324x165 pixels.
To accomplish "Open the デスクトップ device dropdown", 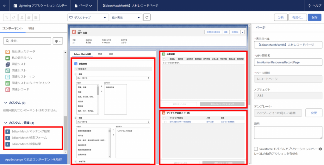I will tap(88, 18).
